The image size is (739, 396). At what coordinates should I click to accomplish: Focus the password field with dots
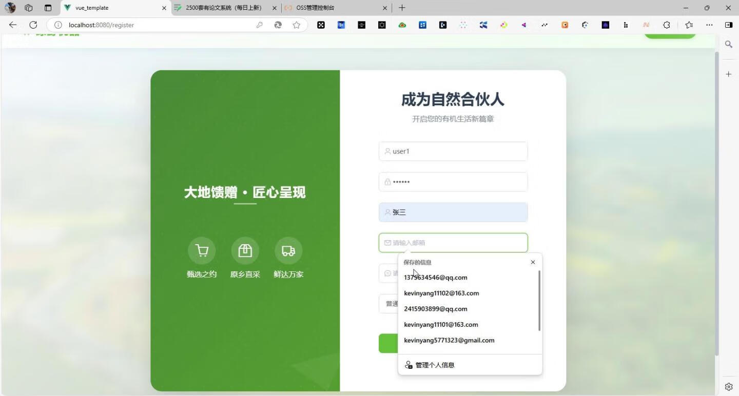coord(453,182)
